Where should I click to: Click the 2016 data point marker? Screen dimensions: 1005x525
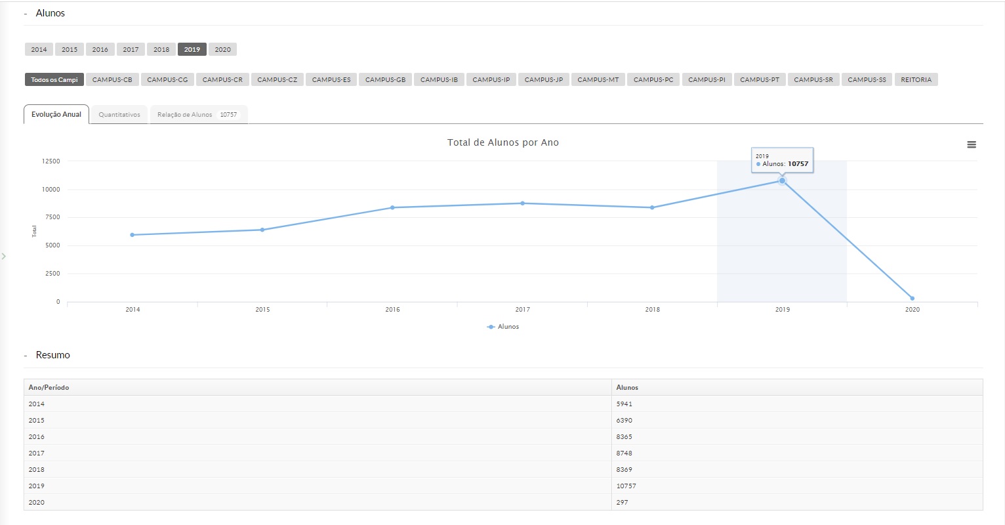392,207
